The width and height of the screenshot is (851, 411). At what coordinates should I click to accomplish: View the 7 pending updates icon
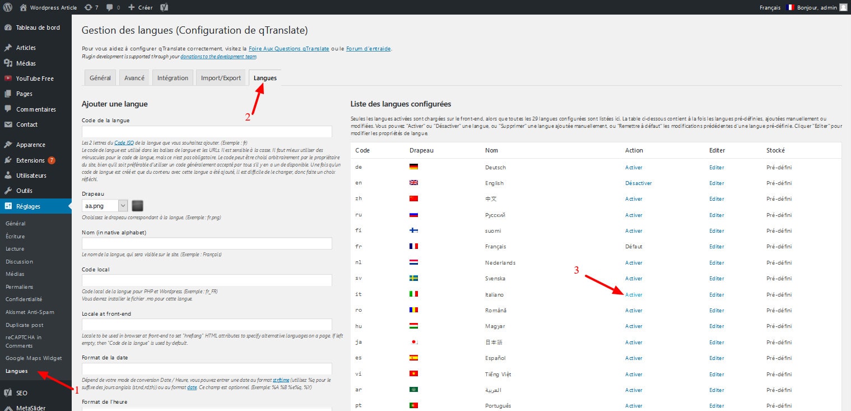click(91, 7)
